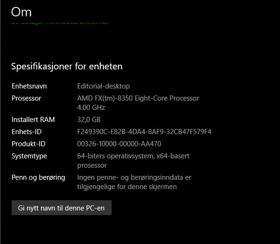
Task: Click the "tilgjengelige for denne skjermen" line
Action: point(127,187)
